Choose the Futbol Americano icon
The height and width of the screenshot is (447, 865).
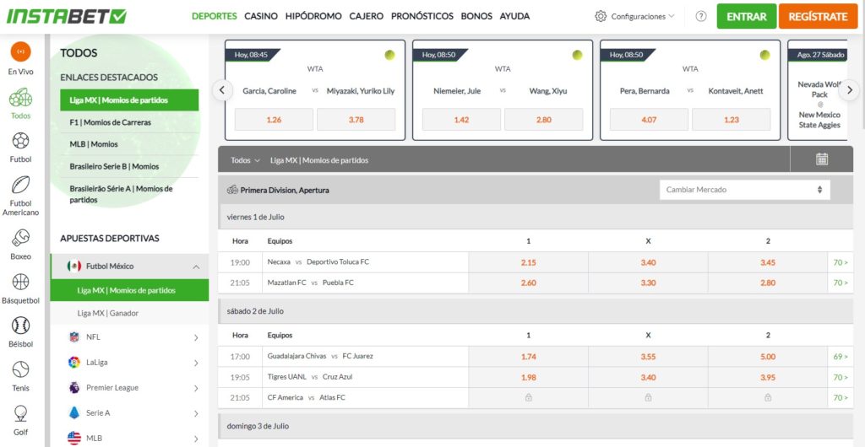click(20, 185)
